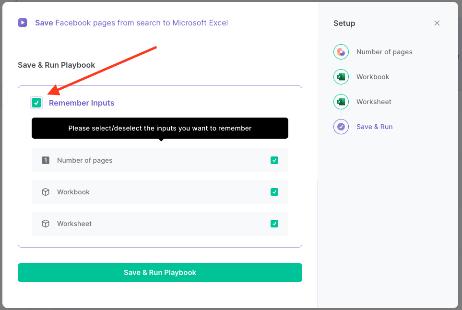The image size is (462, 310).
Task: Select the Save & Run setup step
Action: 375,127
